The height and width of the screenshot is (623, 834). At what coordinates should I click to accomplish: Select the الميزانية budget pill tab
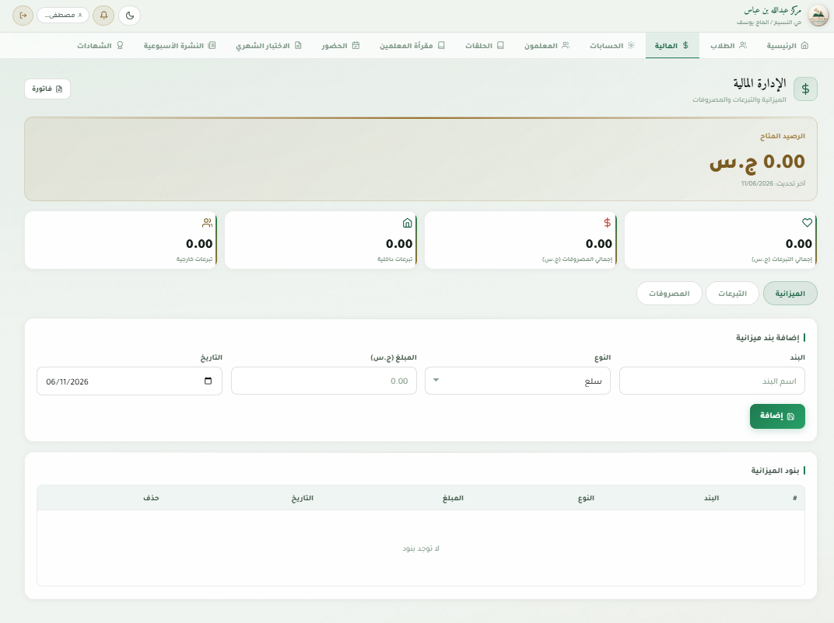coord(790,294)
